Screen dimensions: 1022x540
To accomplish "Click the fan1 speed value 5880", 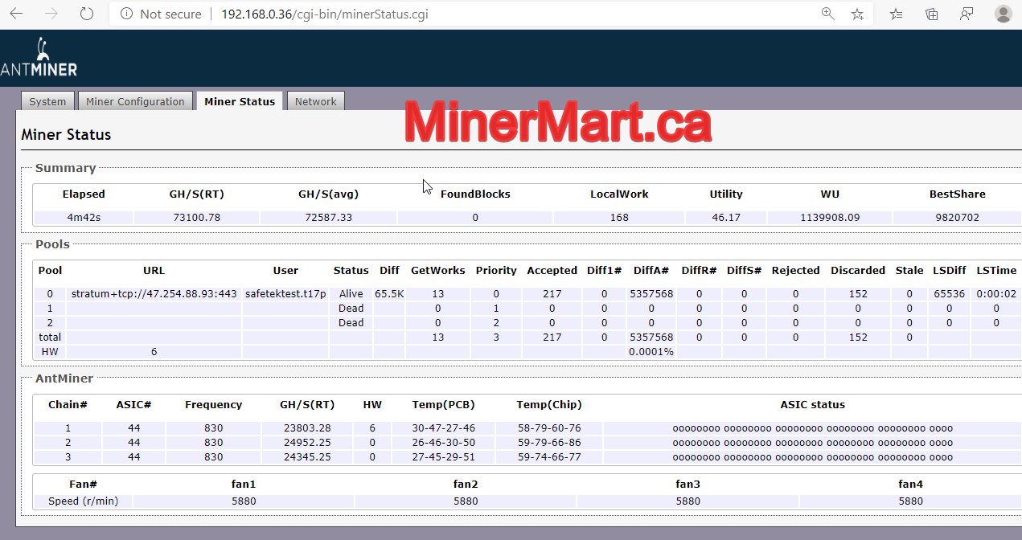I will click(x=244, y=501).
